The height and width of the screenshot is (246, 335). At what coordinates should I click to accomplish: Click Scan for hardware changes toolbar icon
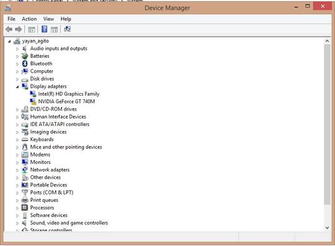67,29
